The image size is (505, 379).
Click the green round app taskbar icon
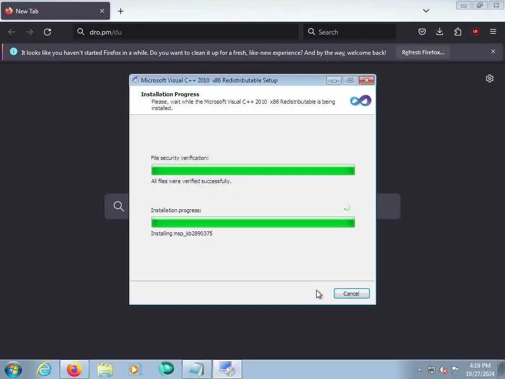tap(166, 369)
